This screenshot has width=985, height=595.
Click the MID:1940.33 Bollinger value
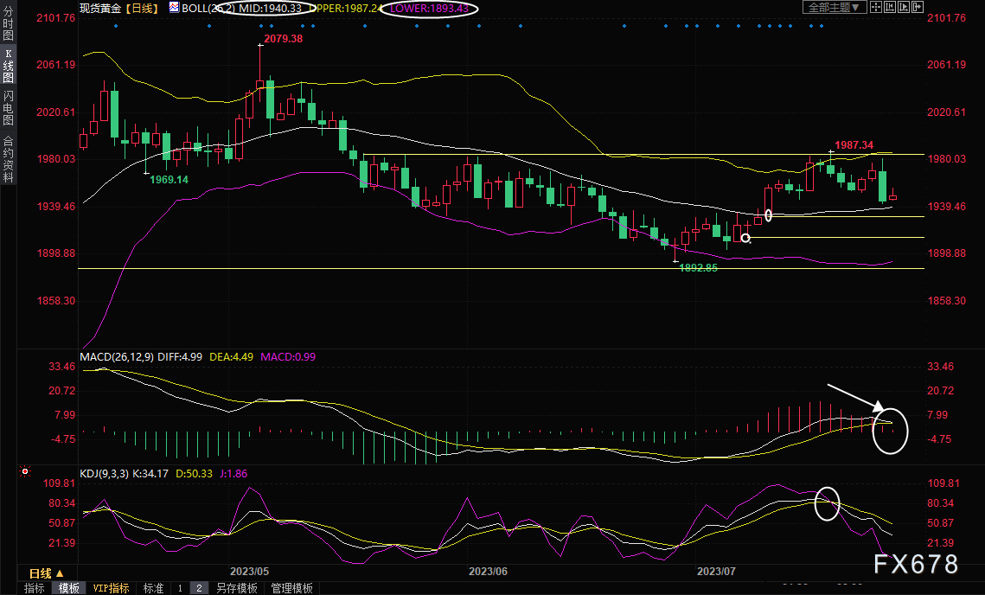pyautogui.click(x=270, y=8)
